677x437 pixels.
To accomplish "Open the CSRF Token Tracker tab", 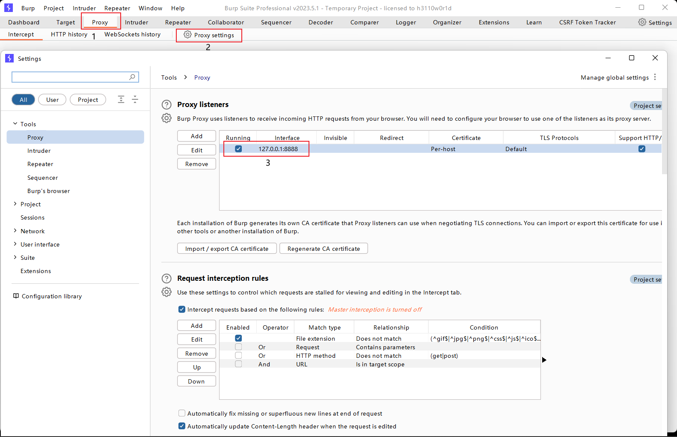I will (587, 22).
